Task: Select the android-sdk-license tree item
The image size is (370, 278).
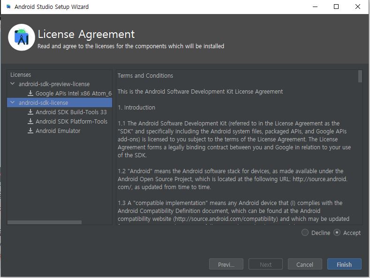Action: [x=60, y=102]
